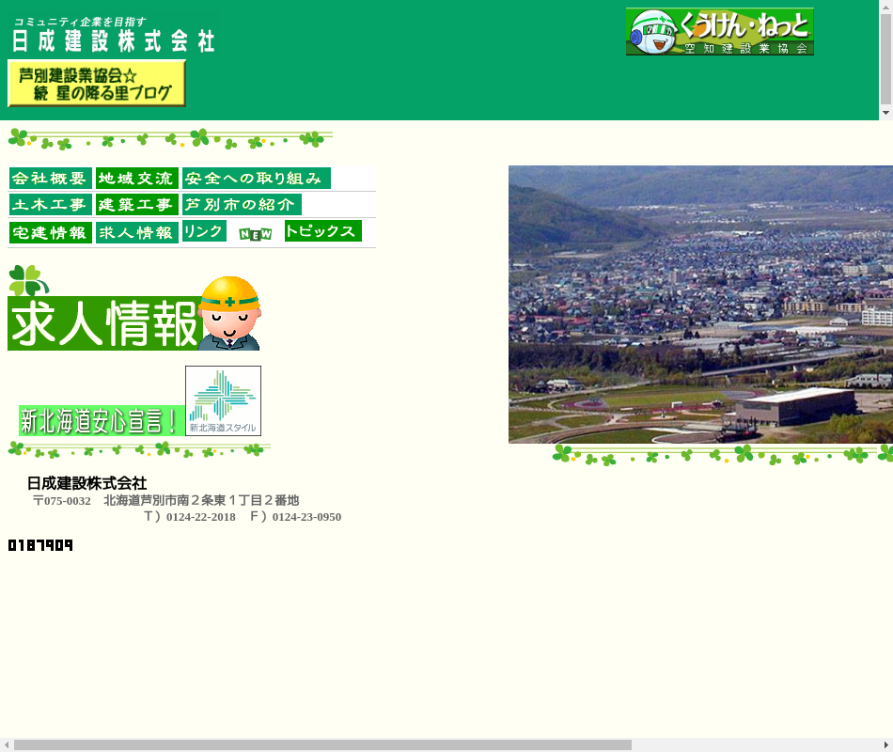
Task: Select the 地域交流 menu button
Action: (137, 179)
